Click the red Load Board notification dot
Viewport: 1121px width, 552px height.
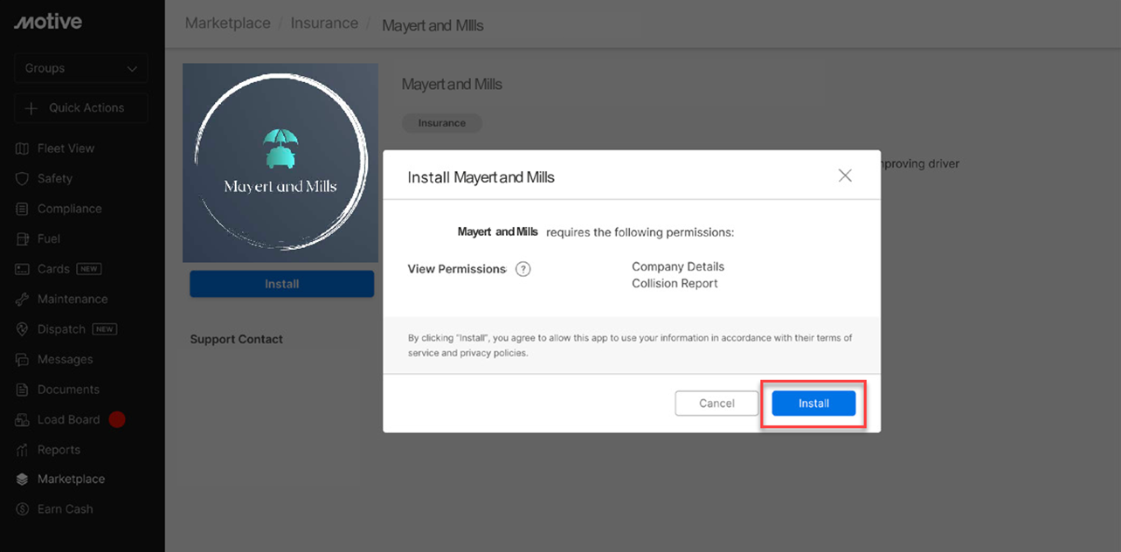coord(117,419)
